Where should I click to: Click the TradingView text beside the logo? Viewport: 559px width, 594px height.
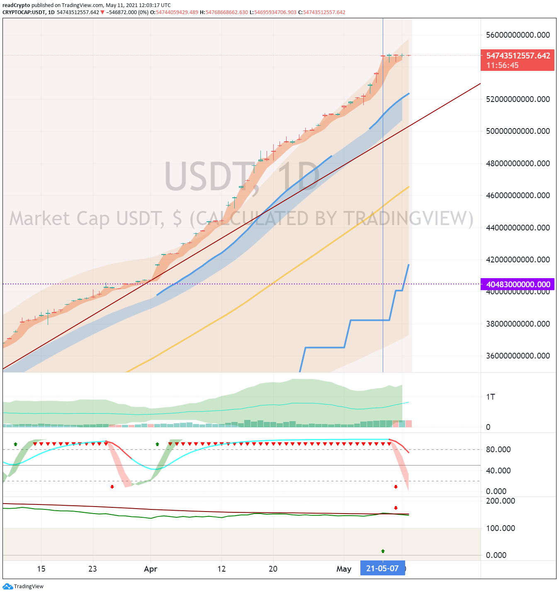[29, 586]
